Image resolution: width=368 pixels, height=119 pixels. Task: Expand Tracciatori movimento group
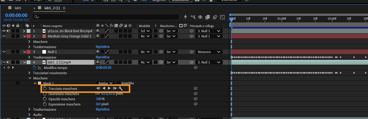pyautogui.click(x=29, y=73)
